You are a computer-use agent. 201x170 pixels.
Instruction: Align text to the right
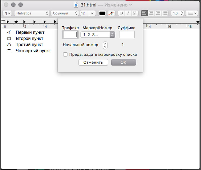pyautogui.click(x=158, y=13)
